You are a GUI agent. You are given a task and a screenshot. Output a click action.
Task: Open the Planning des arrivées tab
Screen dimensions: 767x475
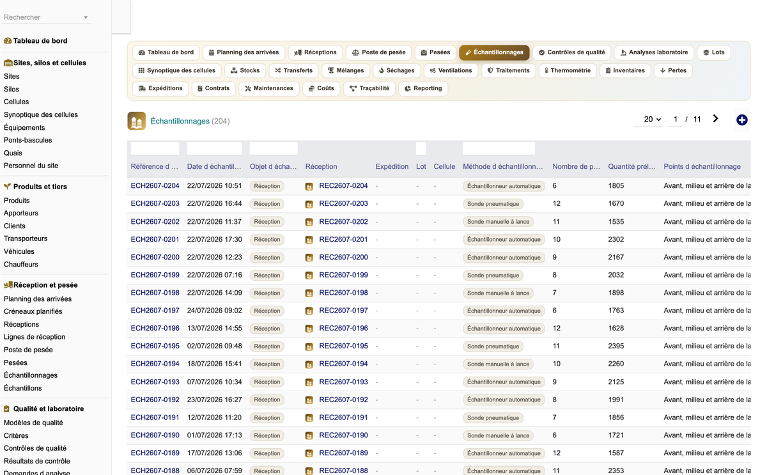(x=244, y=52)
